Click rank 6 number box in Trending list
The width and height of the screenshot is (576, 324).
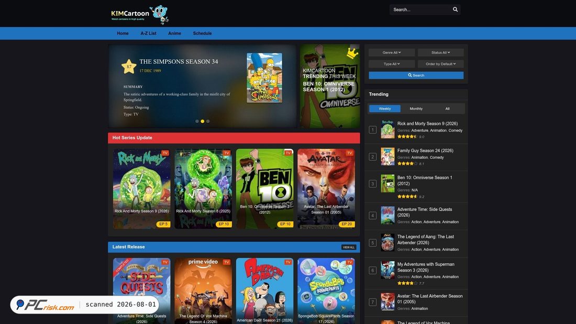pos(372,271)
